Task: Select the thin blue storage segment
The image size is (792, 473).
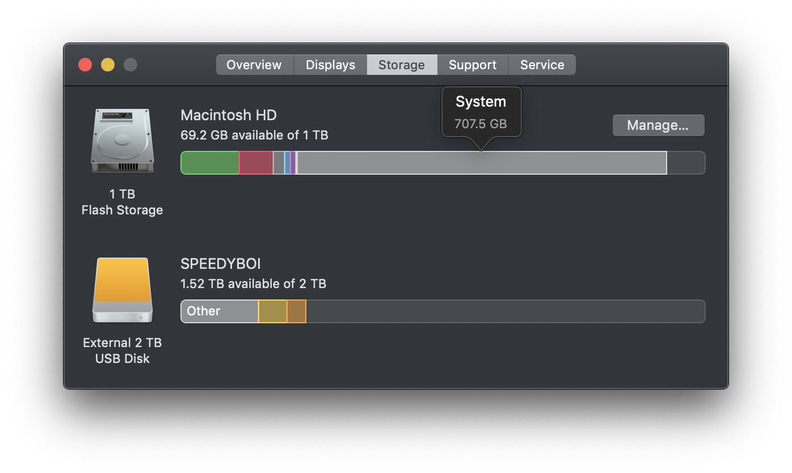Action: pos(287,163)
